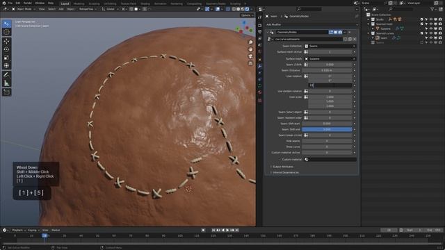The width and height of the screenshot is (445, 250).
Task: Toggle X-ray display in viewport header
Action: (228, 9)
